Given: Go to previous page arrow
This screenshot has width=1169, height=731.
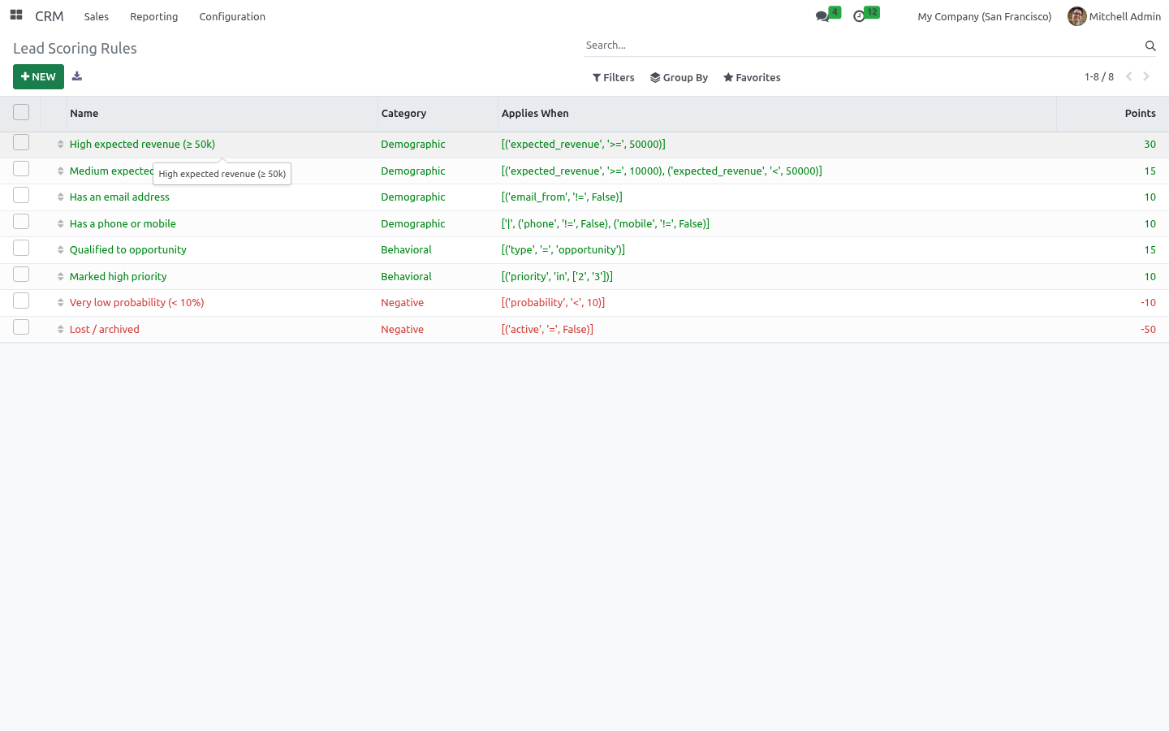Looking at the screenshot, I should 1128,76.
